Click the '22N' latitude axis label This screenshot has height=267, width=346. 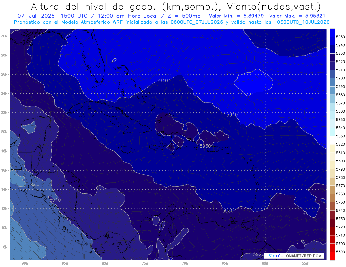pos(4,113)
